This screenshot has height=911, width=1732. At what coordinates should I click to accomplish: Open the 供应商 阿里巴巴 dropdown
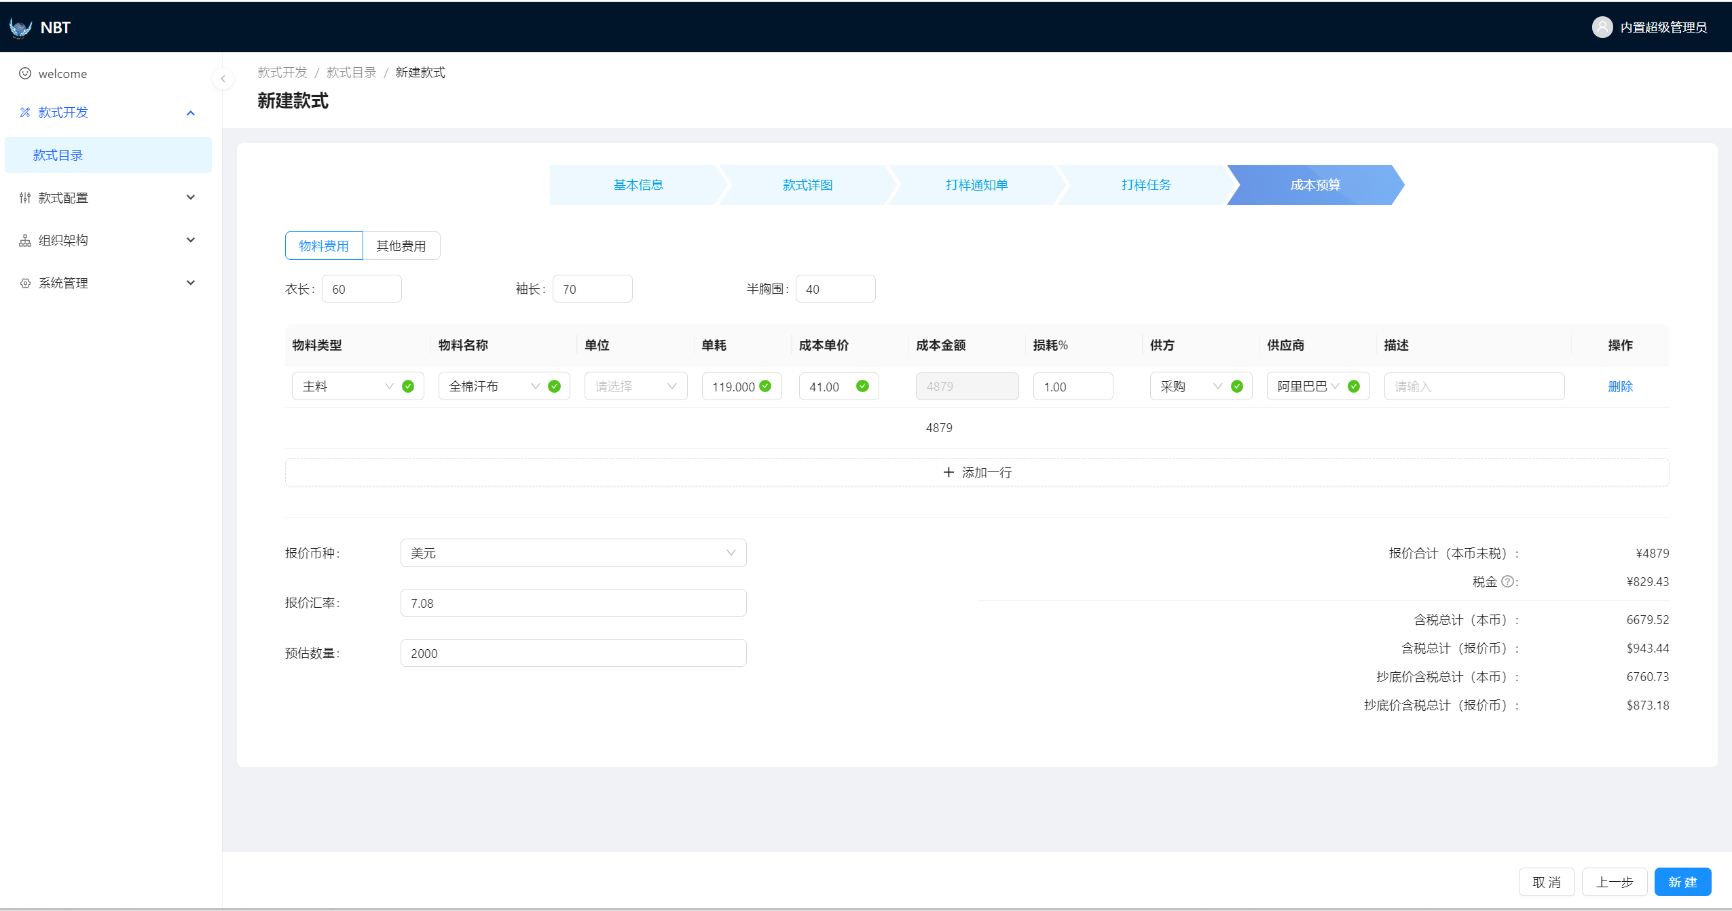[x=1318, y=386]
